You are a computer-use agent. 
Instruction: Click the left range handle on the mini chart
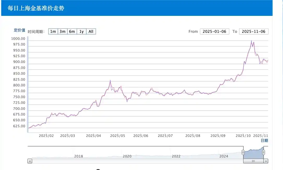243,153
